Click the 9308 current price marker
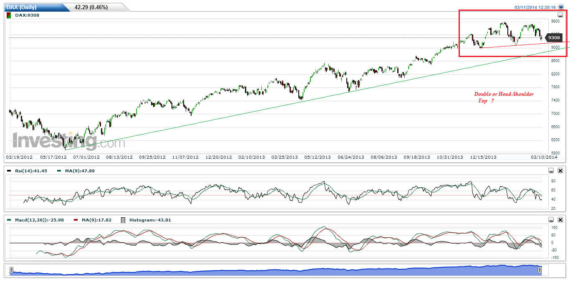Viewport: 570px width, 281px height. pyautogui.click(x=554, y=38)
